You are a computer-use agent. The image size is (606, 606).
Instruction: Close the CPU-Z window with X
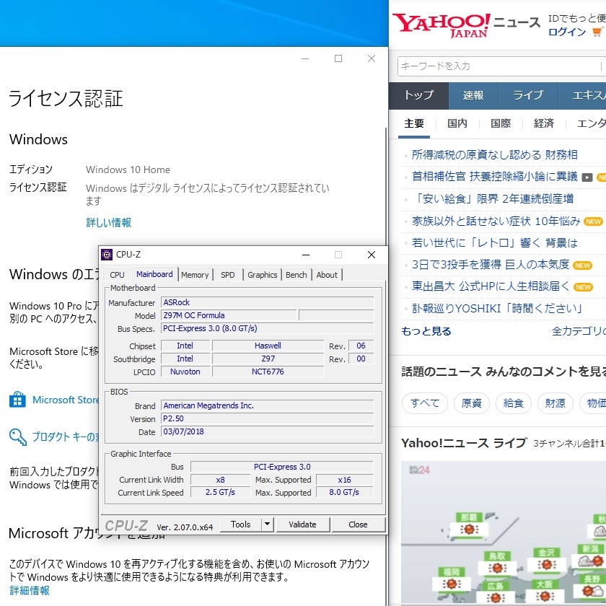372,255
